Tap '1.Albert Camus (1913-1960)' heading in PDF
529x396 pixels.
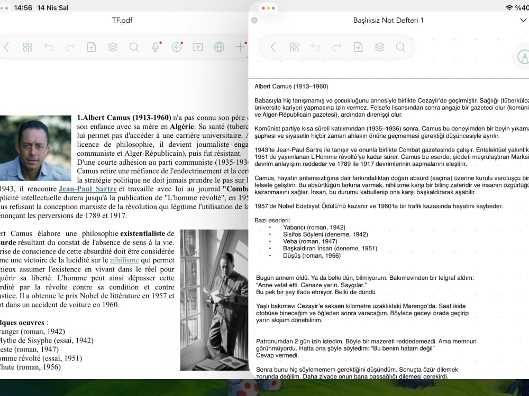[x=124, y=118]
